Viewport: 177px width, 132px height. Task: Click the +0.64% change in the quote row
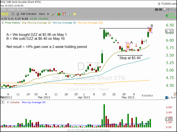[x=43, y=19]
